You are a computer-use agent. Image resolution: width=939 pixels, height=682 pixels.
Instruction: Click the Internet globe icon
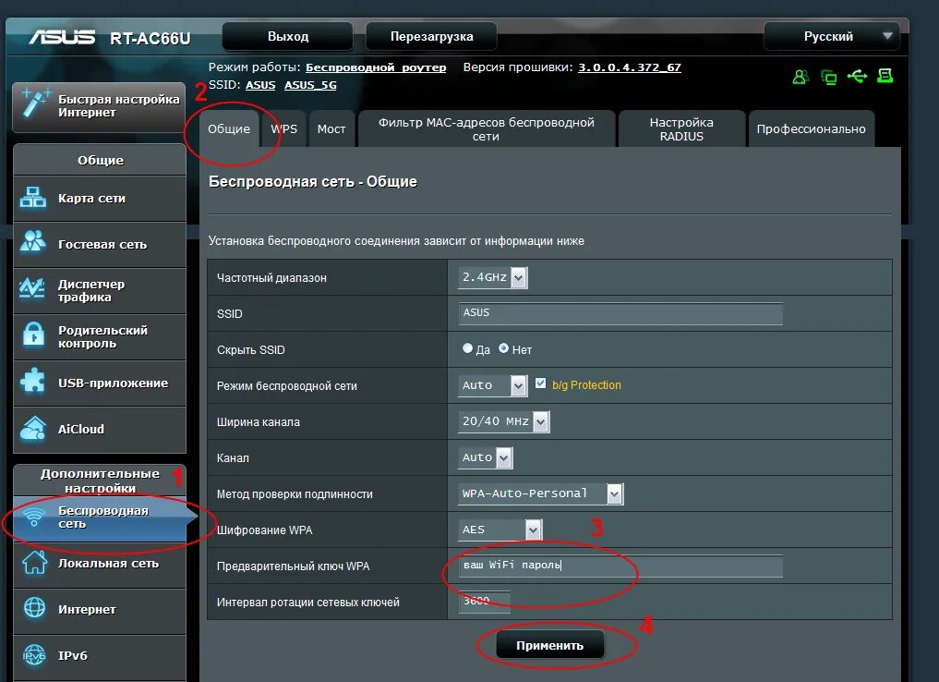[34, 608]
